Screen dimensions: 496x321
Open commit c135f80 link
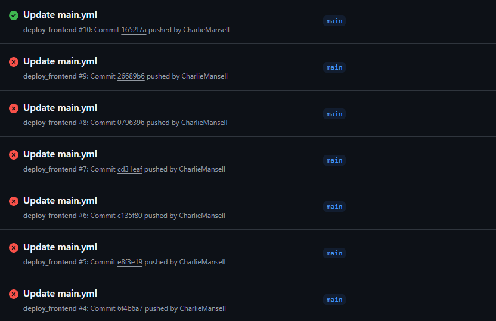[x=130, y=216]
